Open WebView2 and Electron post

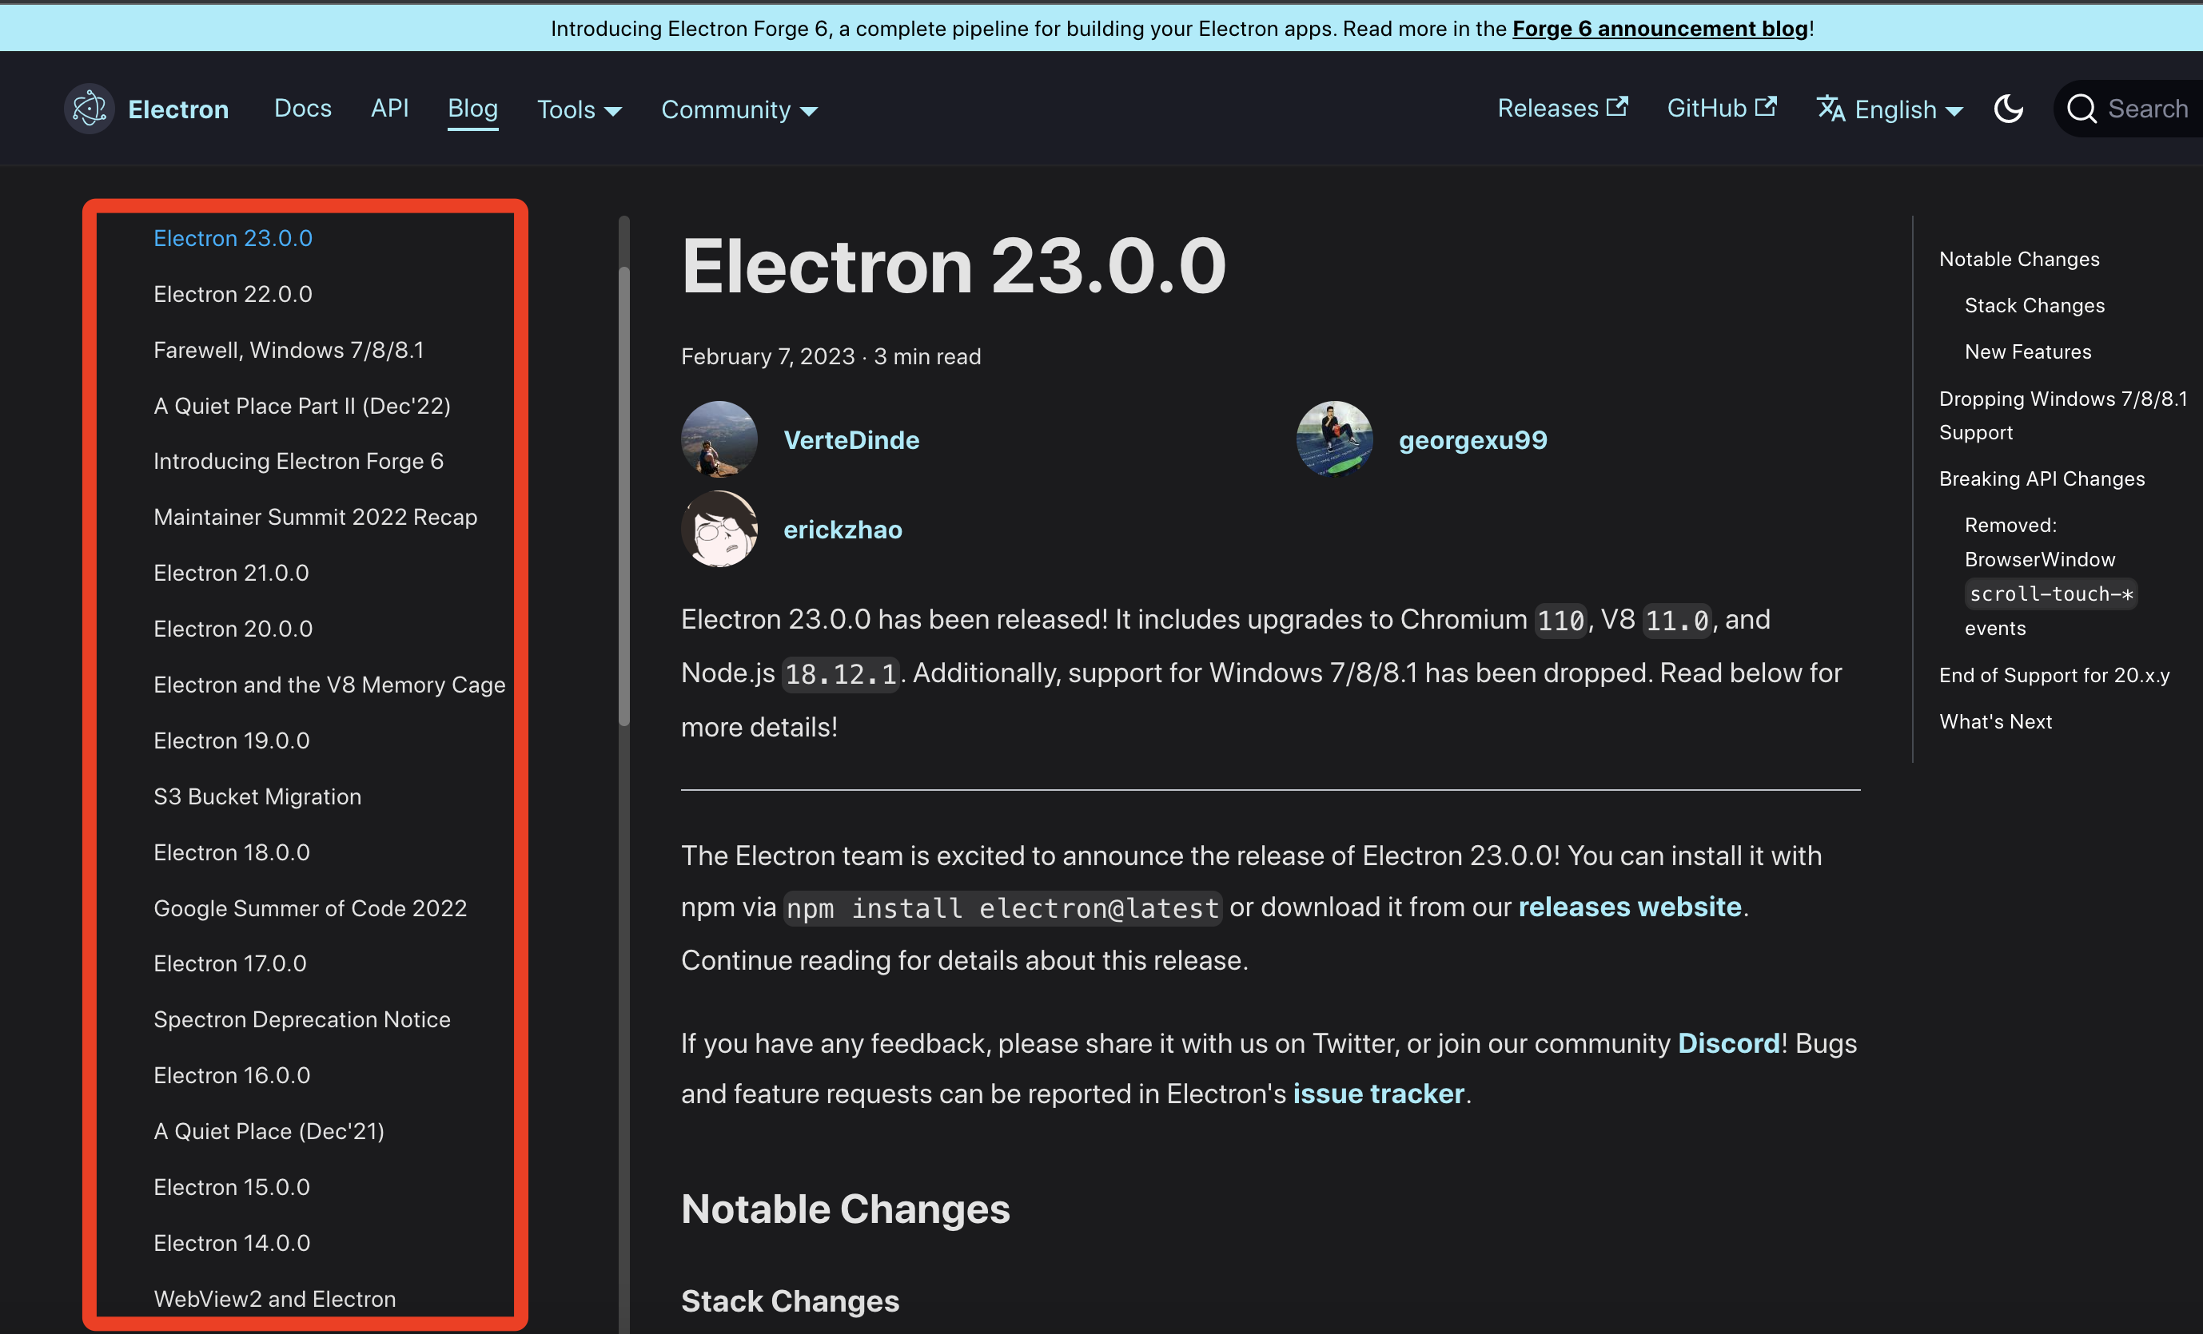coord(274,1298)
